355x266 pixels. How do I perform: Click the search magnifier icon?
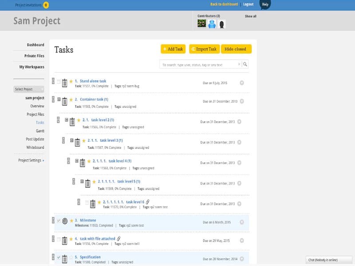point(245,65)
